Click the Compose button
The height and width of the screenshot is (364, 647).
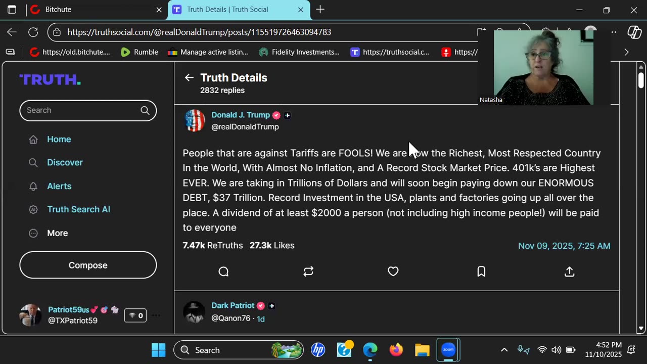click(x=88, y=265)
